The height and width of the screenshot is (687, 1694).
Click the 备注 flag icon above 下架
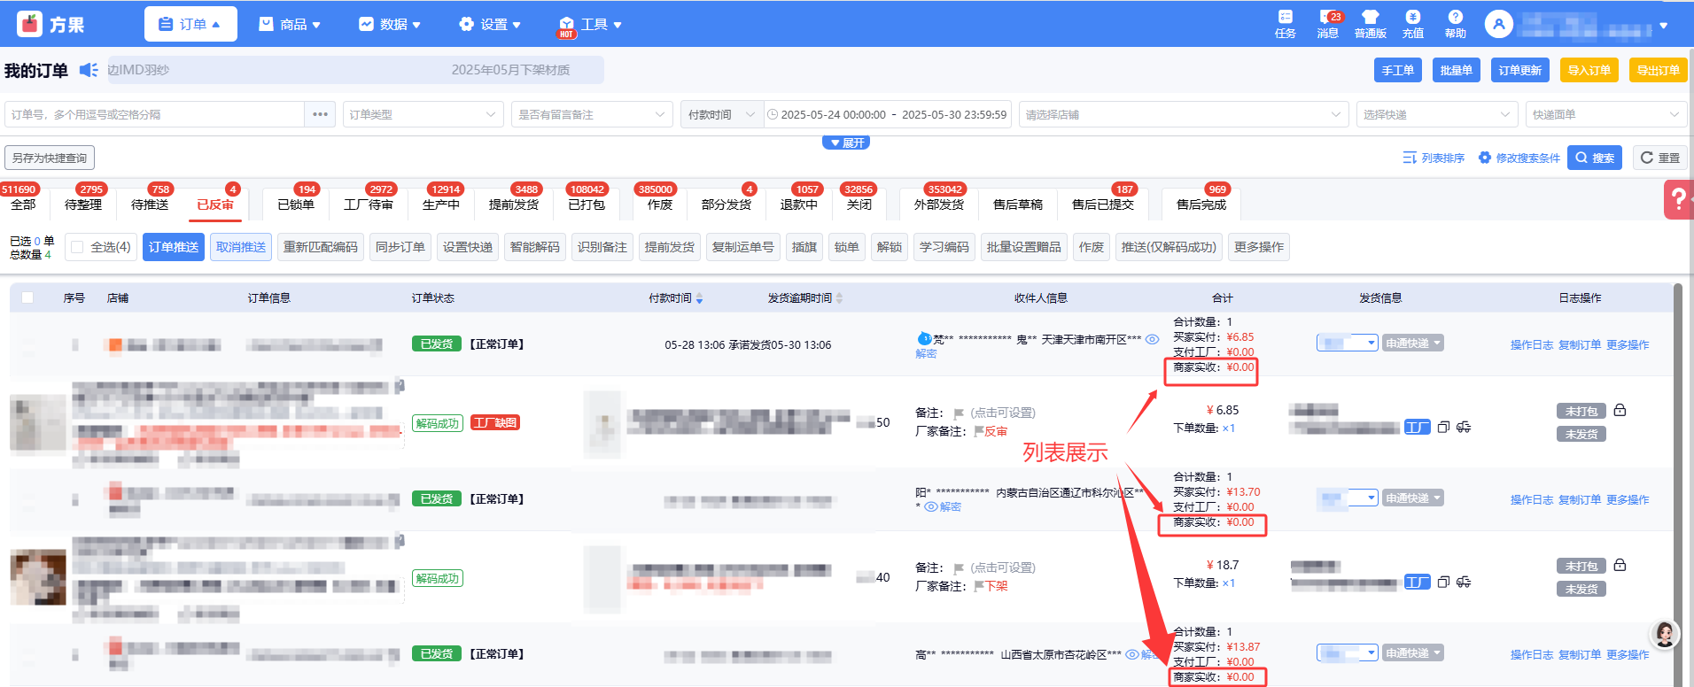(x=959, y=568)
